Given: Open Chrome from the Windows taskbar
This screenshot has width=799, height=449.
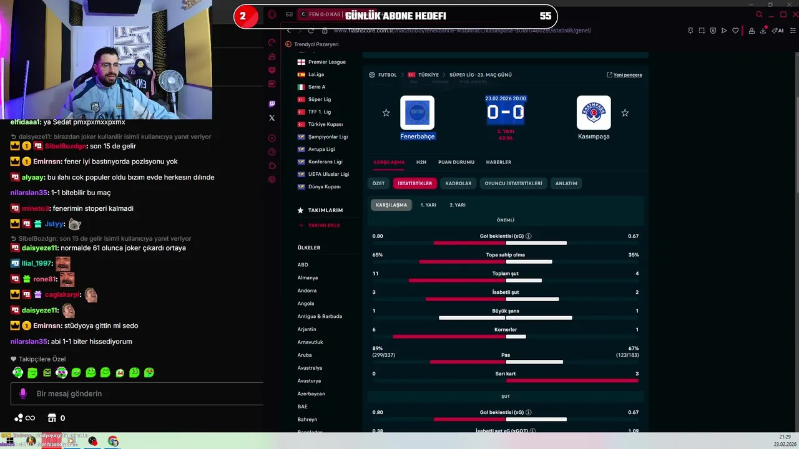Looking at the screenshot, I should tap(113, 441).
